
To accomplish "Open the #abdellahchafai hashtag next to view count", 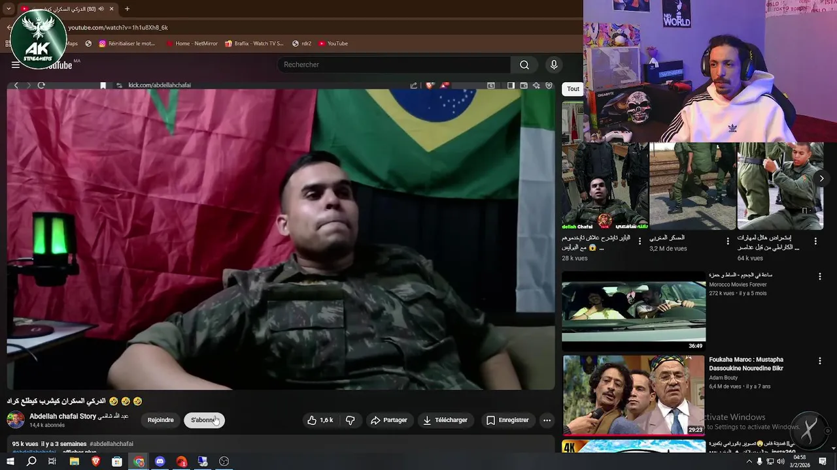I will pos(111,444).
